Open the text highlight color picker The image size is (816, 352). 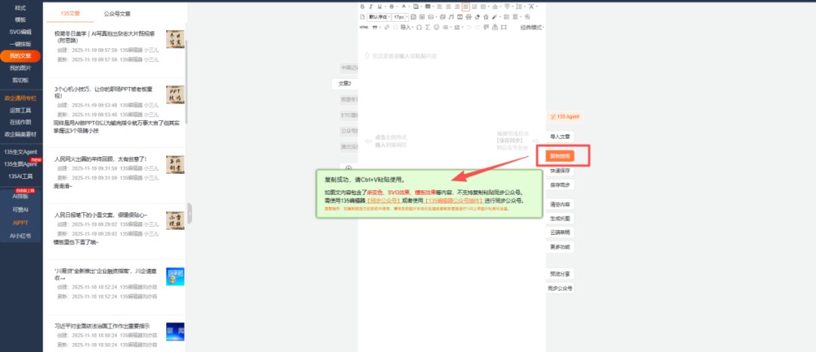416,6
